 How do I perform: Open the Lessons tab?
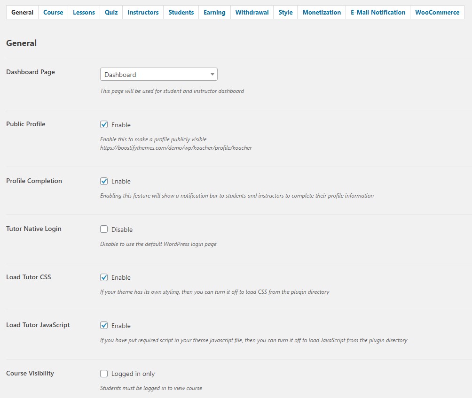click(x=84, y=12)
